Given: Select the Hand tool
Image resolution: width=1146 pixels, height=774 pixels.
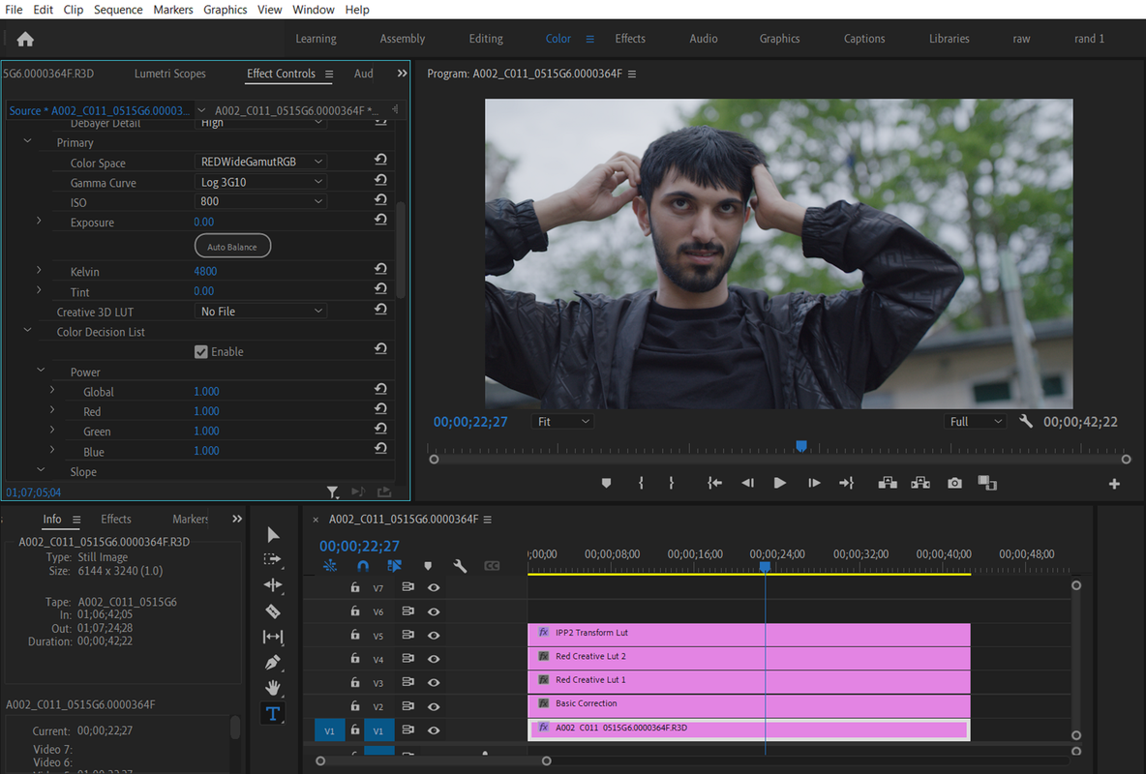Looking at the screenshot, I should (273, 688).
